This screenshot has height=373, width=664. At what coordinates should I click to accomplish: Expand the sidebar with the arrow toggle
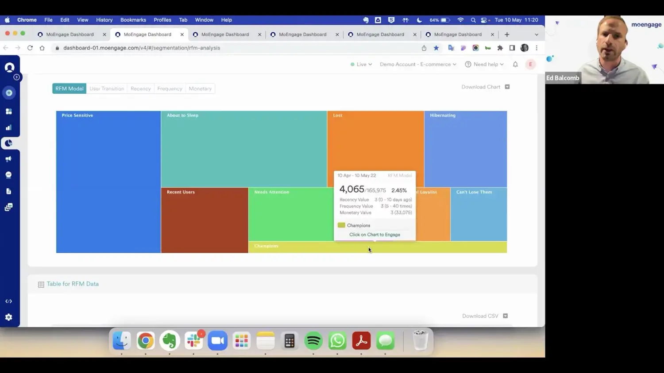[16, 77]
